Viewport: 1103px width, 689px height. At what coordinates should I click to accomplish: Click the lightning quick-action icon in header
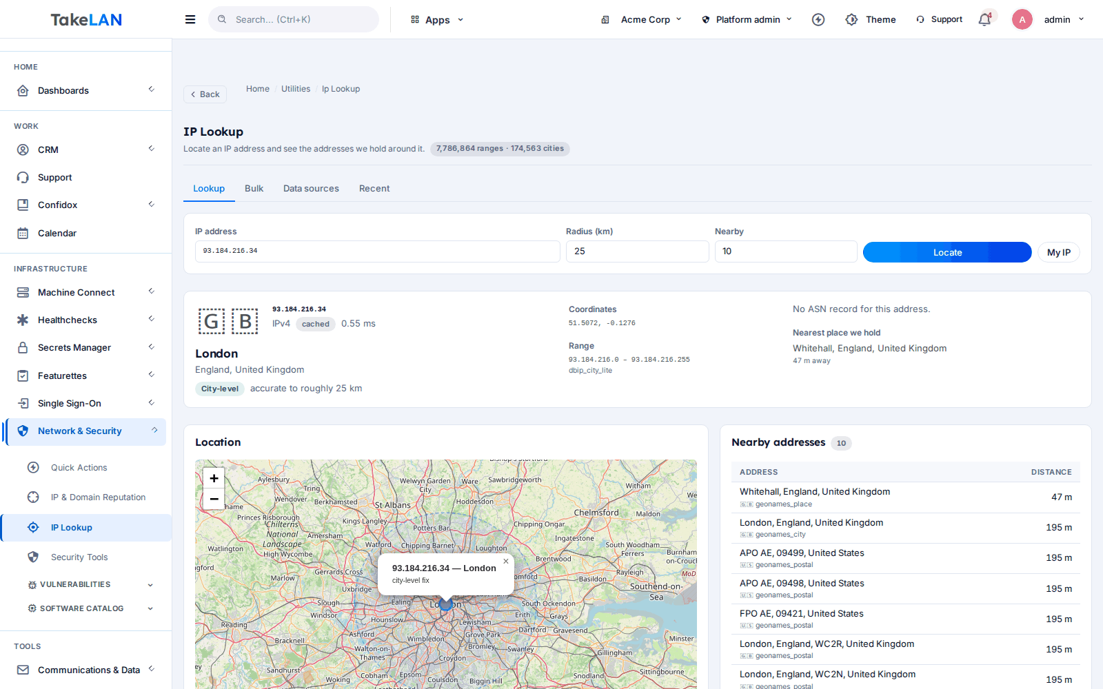click(x=818, y=19)
